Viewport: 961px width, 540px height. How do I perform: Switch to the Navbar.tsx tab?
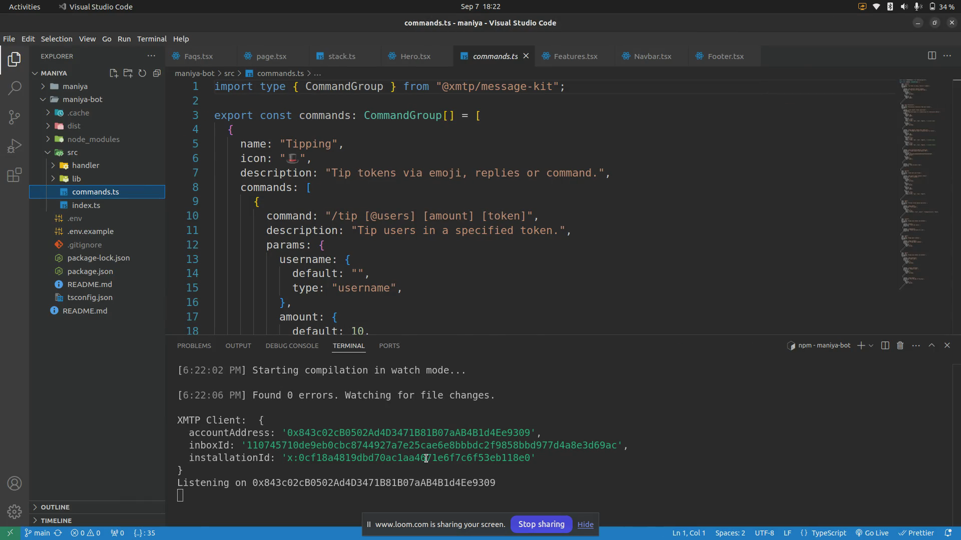pos(653,56)
